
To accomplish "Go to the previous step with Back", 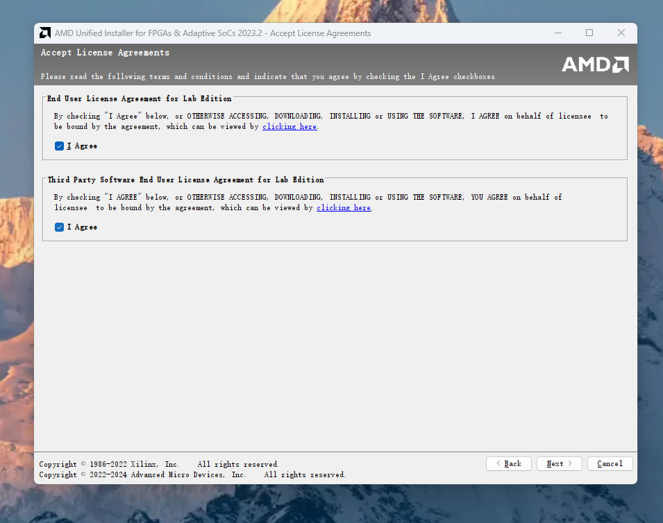I will click(x=509, y=463).
